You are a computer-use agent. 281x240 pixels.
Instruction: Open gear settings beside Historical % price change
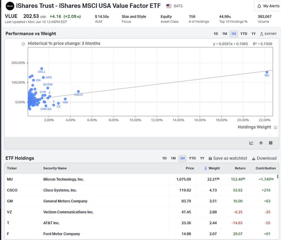click(23, 44)
